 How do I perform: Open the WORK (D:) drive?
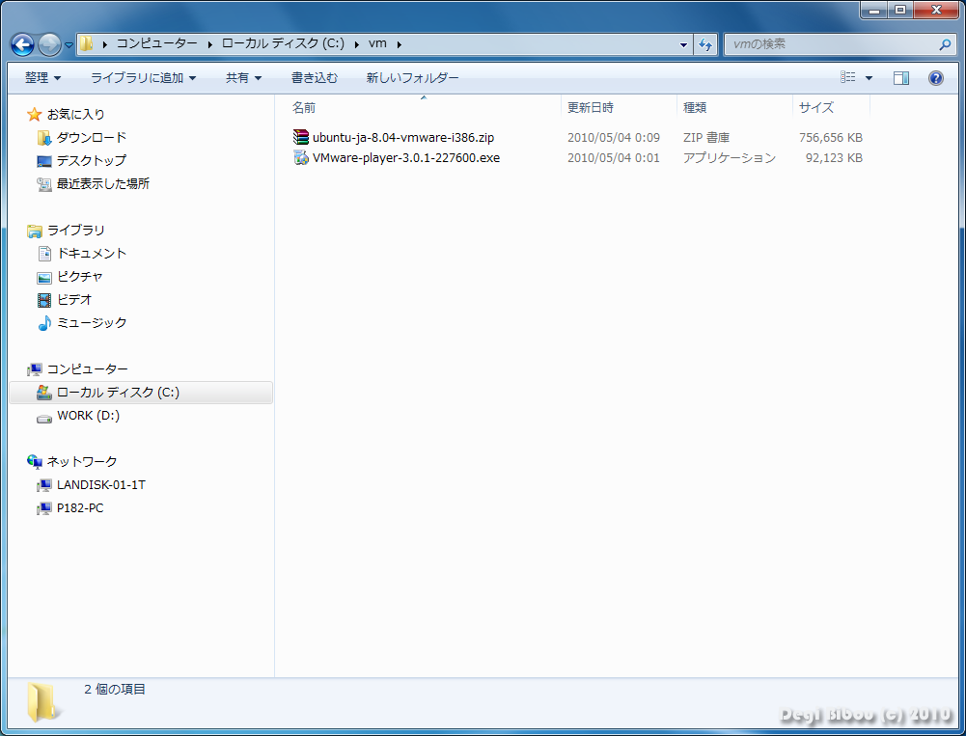click(x=88, y=416)
